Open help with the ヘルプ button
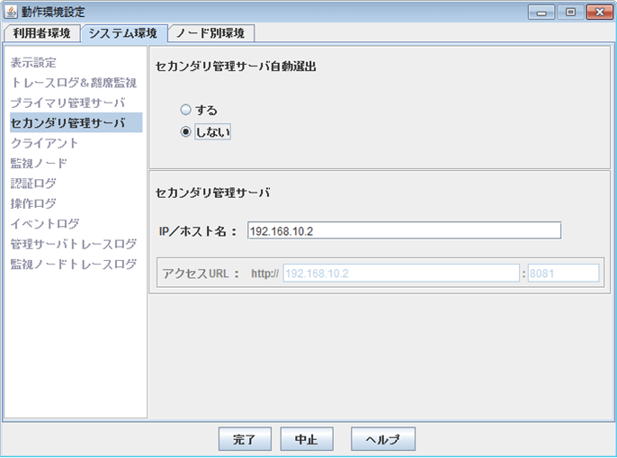The width and height of the screenshot is (617, 458). (x=383, y=439)
